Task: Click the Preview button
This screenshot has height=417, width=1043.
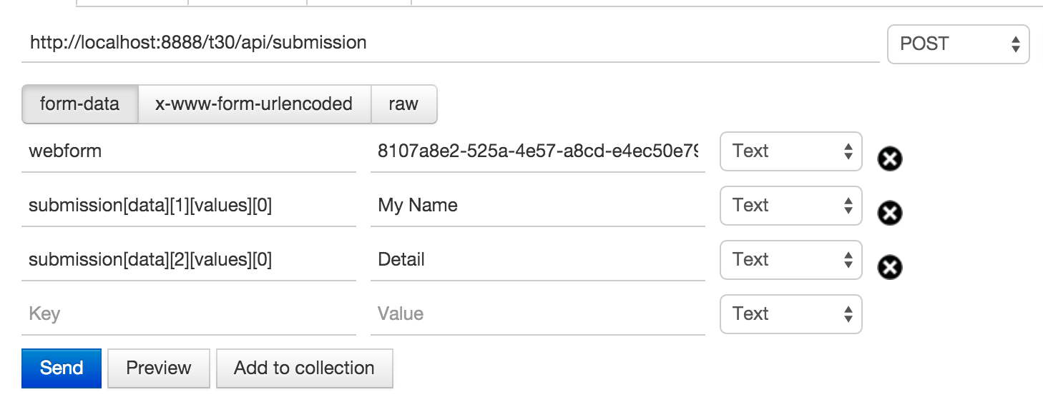Action: click(x=158, y=368)
